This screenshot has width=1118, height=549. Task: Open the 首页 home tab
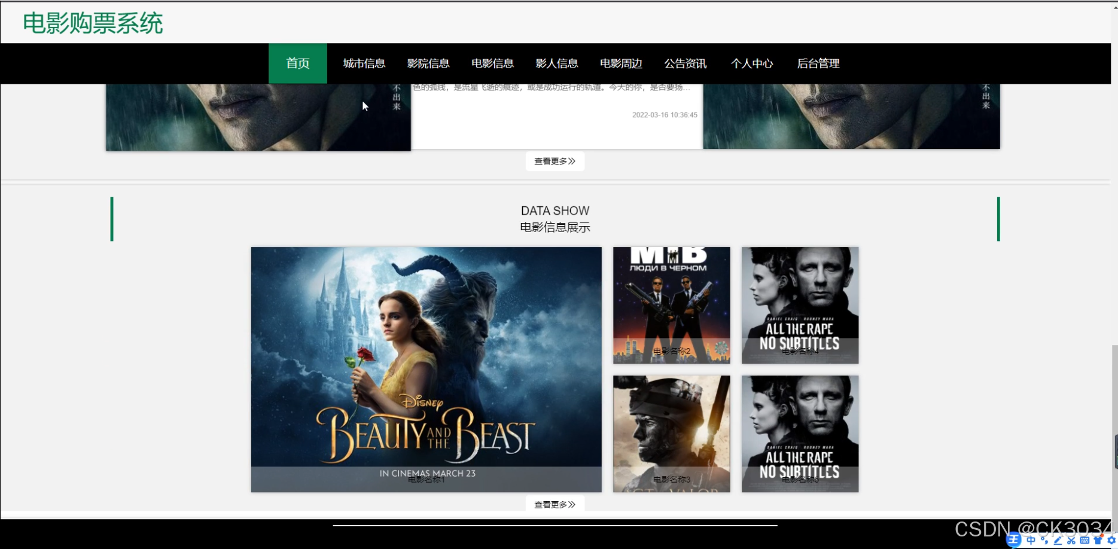click(297, 63)
